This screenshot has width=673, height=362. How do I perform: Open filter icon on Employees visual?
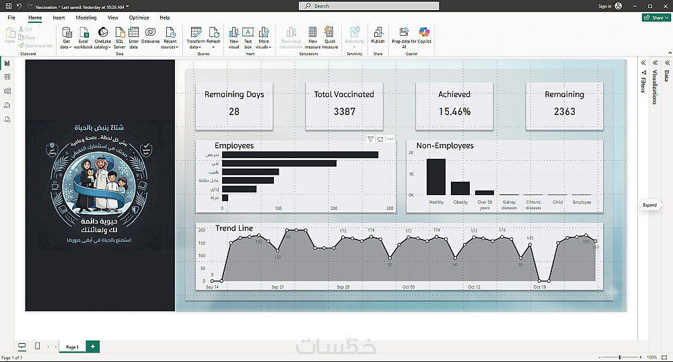(x=370, y=139)
